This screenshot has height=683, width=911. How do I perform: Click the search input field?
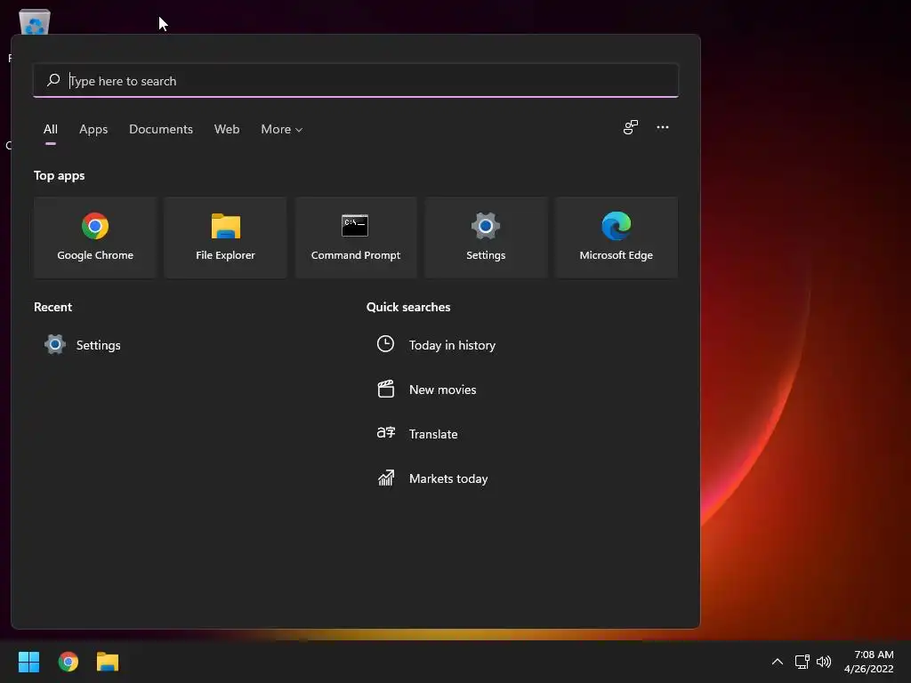356,81
